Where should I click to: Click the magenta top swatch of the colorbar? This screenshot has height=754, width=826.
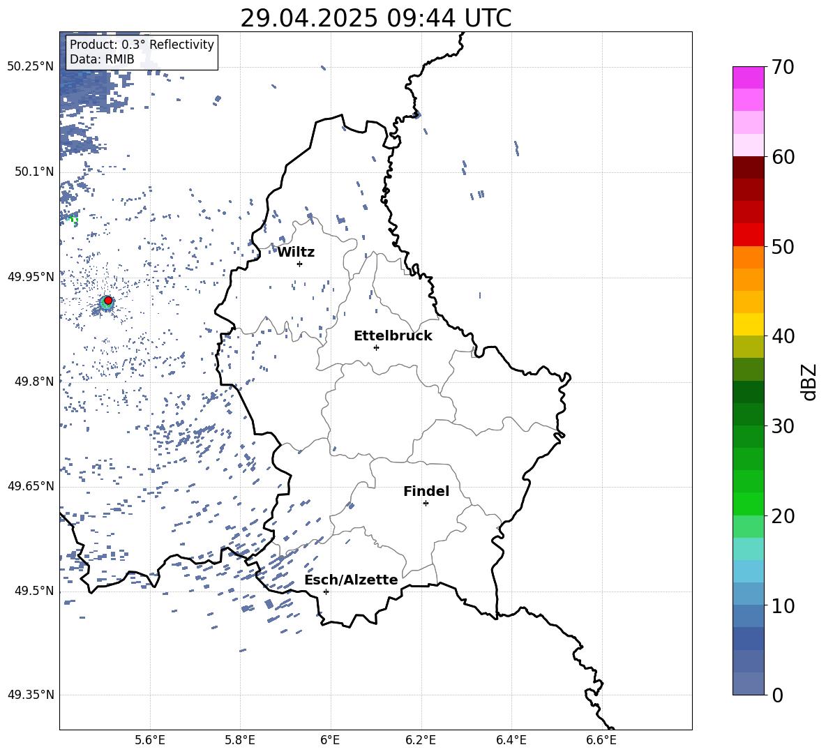[748, 78]
